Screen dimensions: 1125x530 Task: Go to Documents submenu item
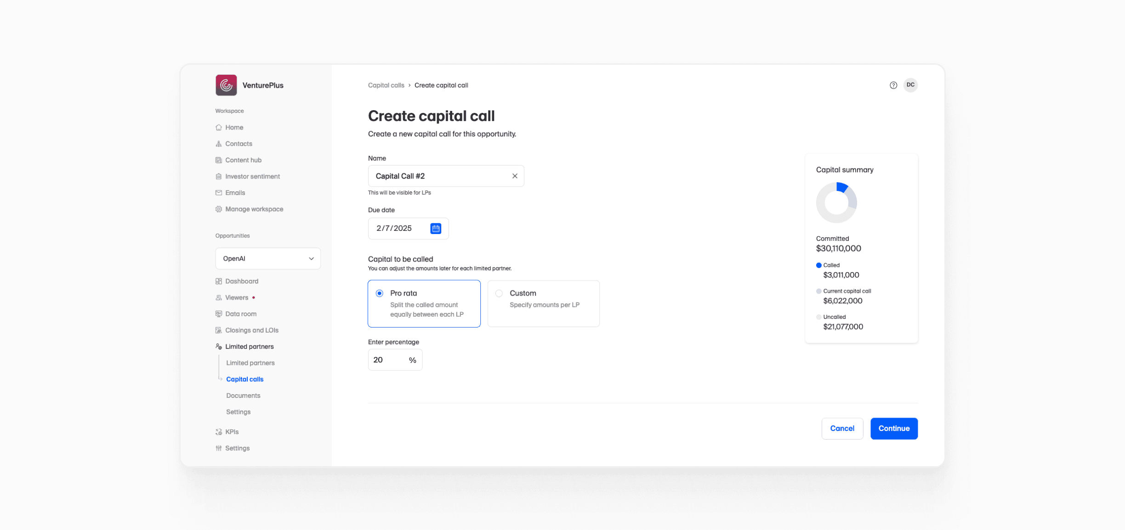[243, 396]
